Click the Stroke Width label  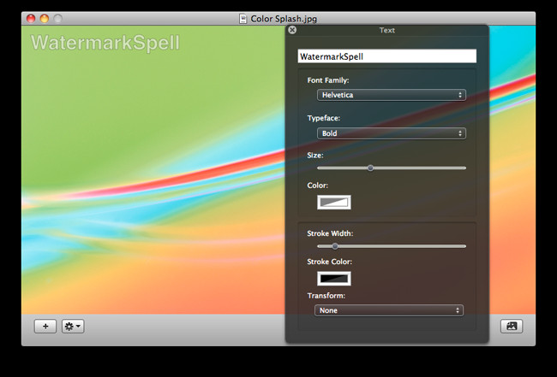330,233
